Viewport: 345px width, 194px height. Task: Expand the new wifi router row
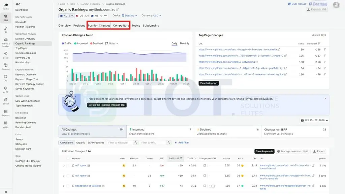(x=64, y=176)
